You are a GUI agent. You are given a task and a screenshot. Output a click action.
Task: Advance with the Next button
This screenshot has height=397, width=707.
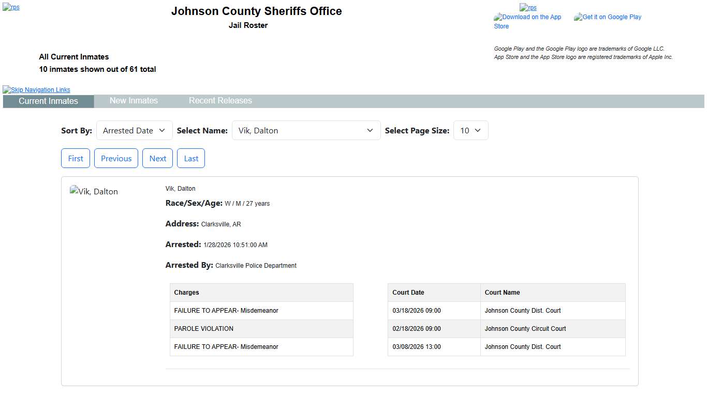(x=157, y=159)
